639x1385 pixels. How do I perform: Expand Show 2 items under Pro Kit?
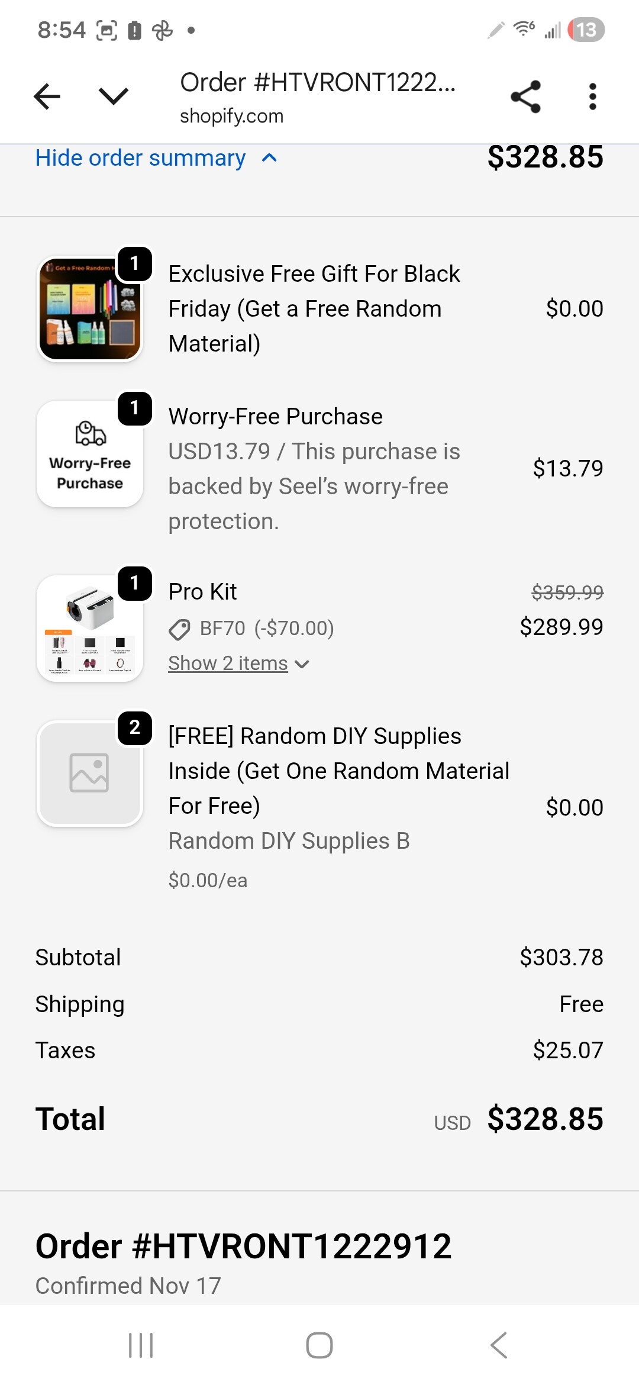coord(238,663)
